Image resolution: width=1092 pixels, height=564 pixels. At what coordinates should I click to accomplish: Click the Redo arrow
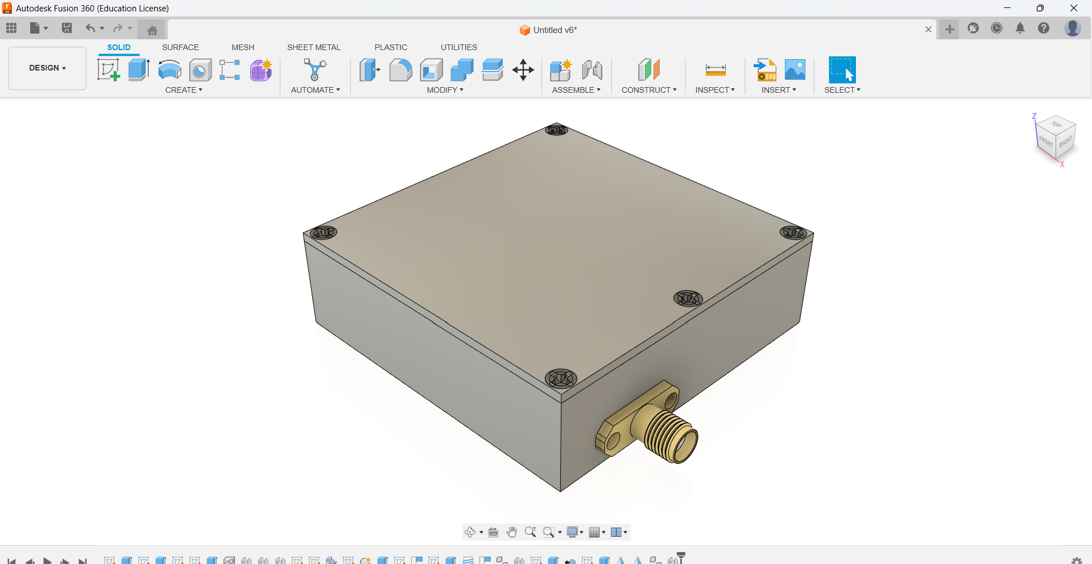point(118,28)
